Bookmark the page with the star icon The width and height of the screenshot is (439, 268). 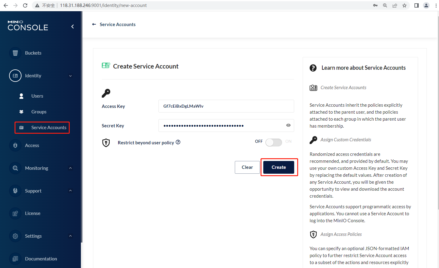point(404,5)
